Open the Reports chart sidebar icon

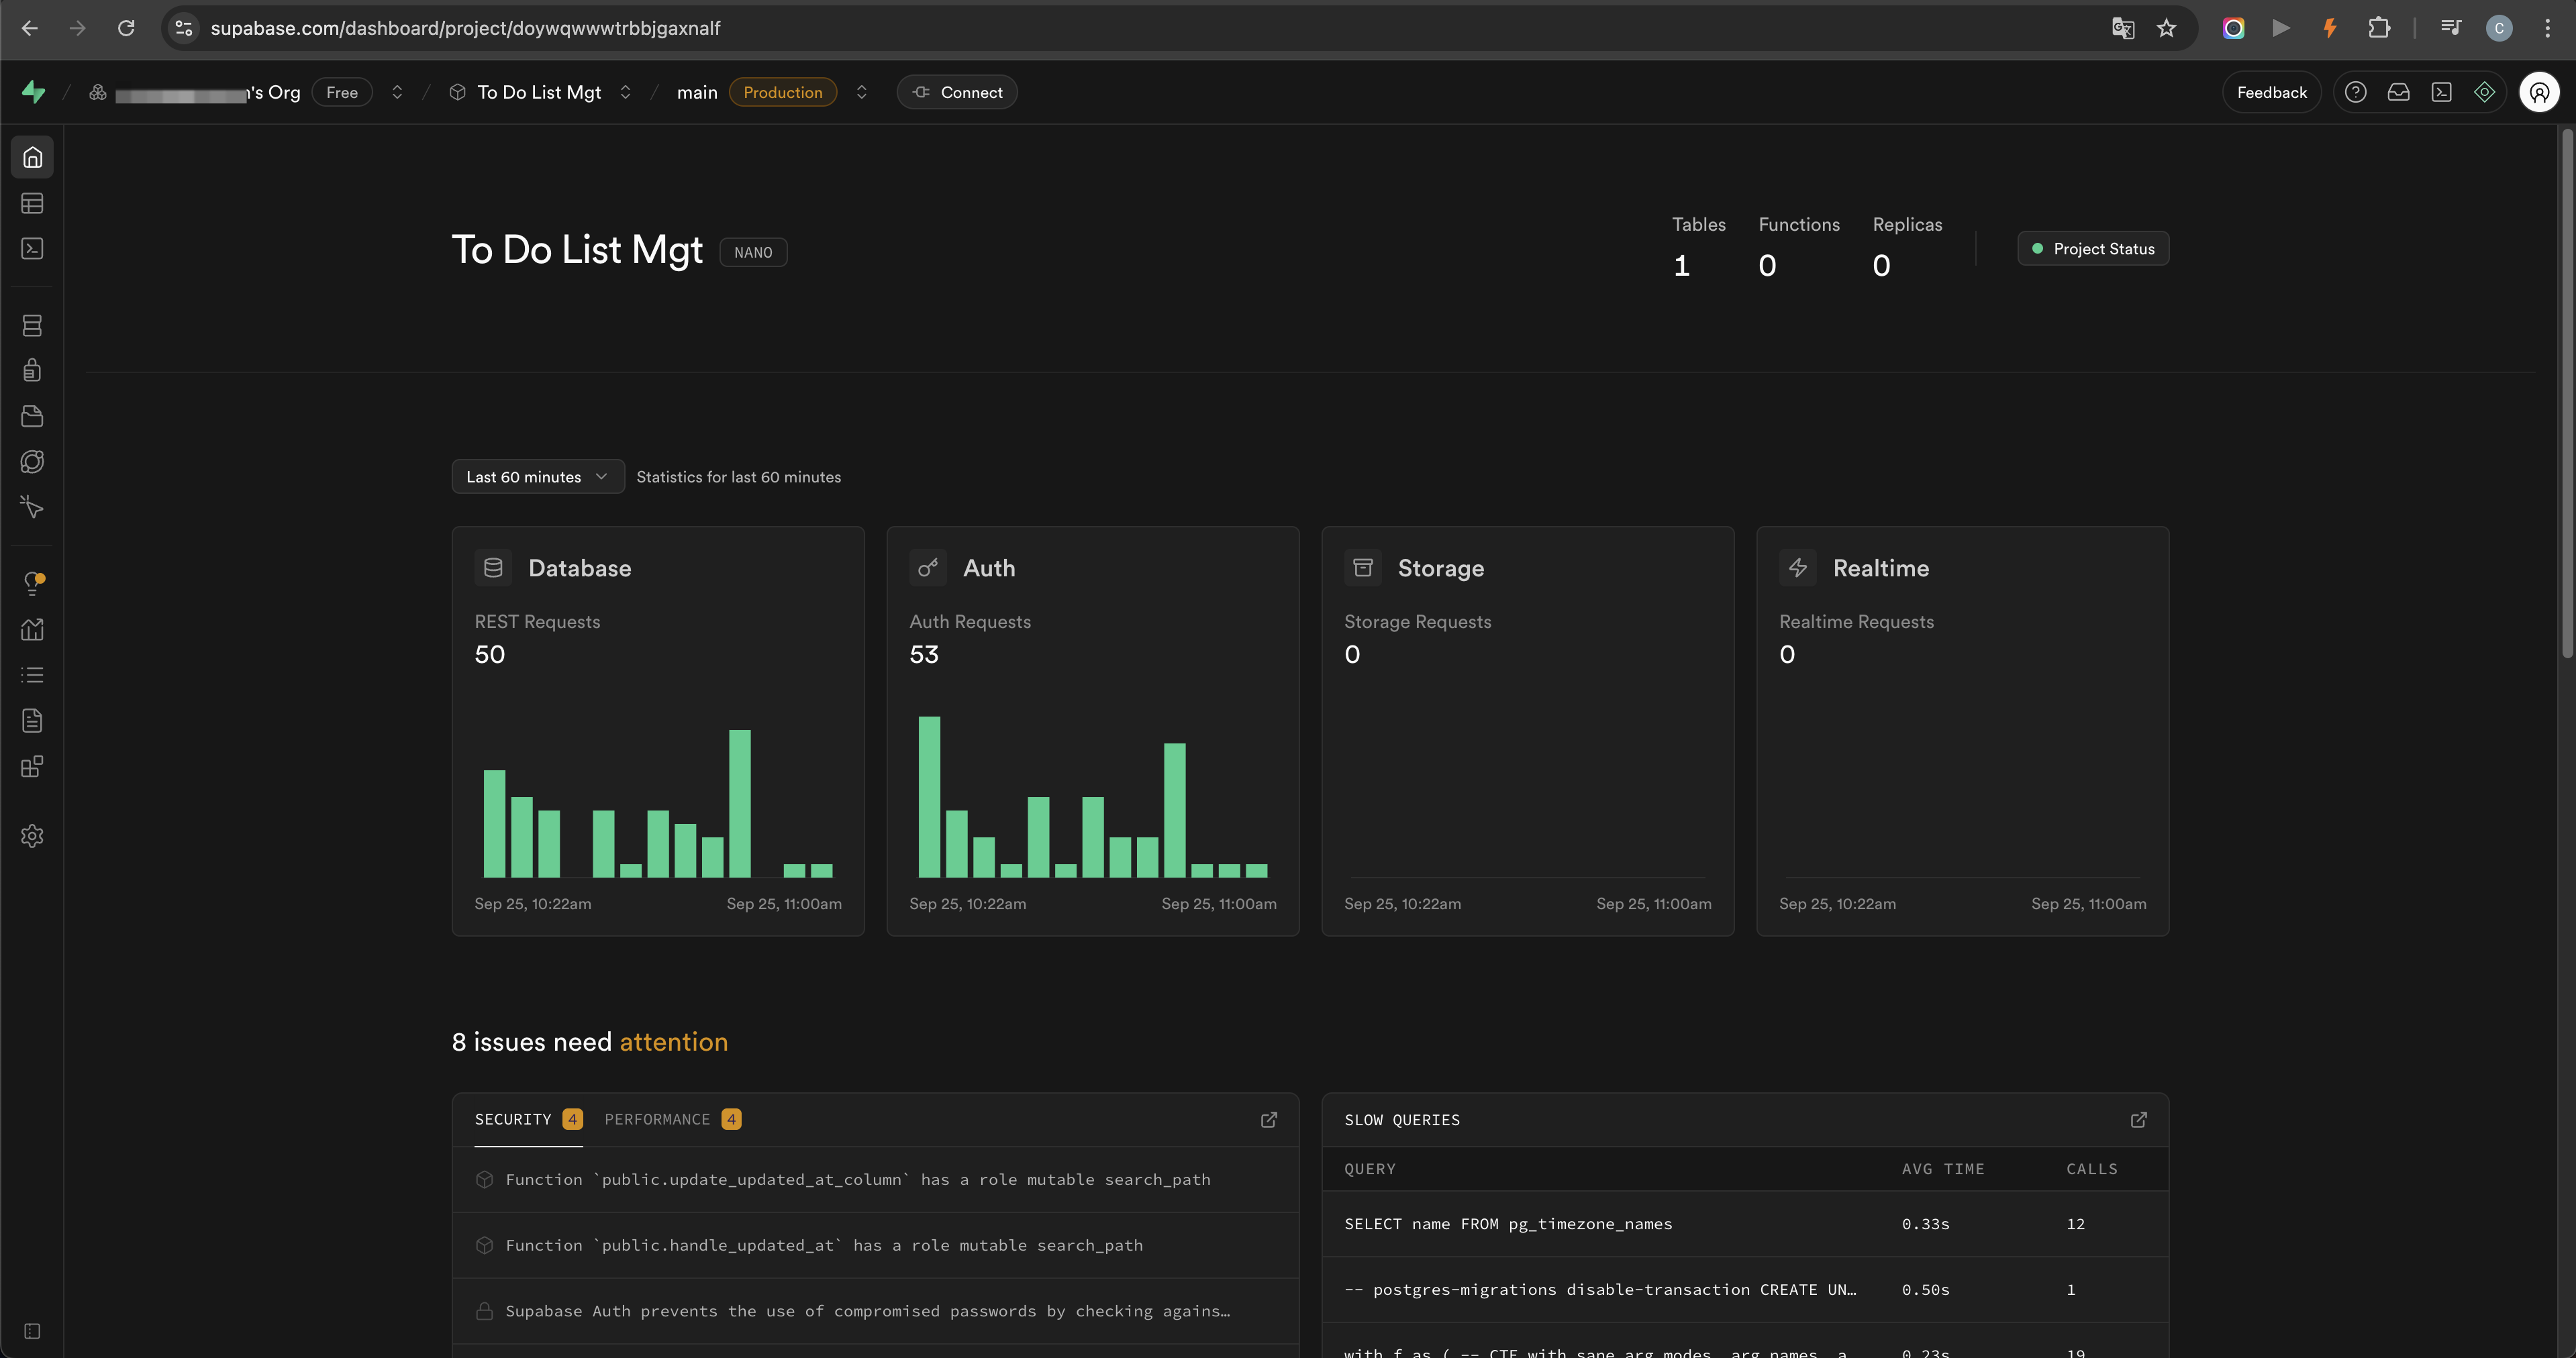click(x=32, y=629)
